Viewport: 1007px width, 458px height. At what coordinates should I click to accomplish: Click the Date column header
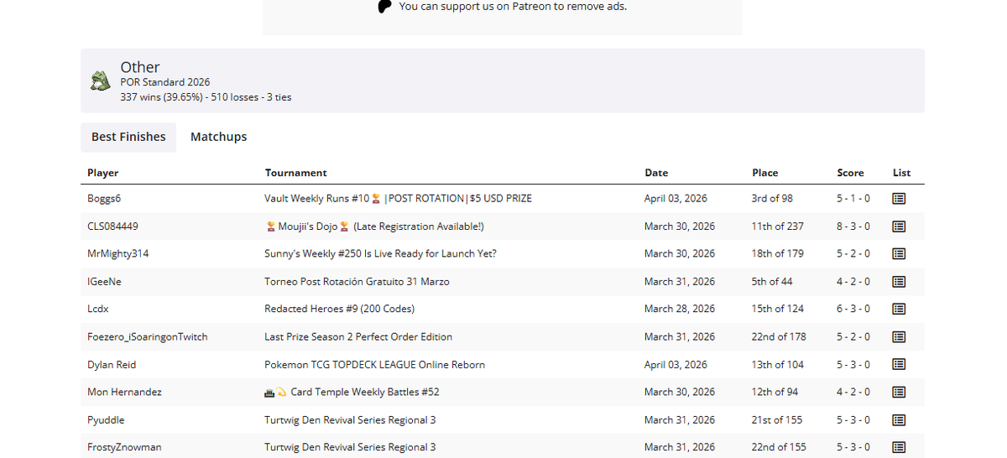(x=656, y=173)
